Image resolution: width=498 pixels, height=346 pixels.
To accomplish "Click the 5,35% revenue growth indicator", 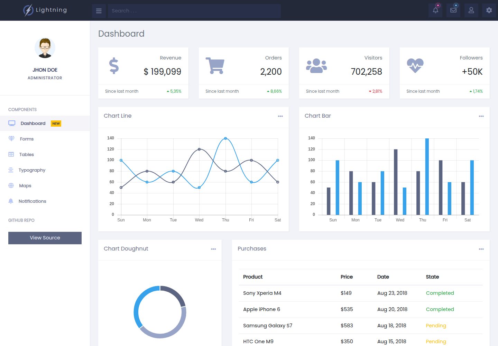I will tap(174, 91).
